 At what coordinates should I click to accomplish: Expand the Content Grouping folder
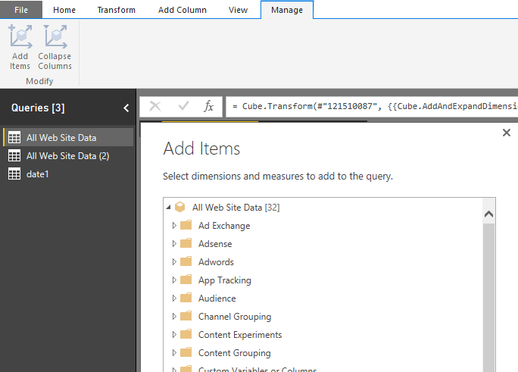click(174, 353)
